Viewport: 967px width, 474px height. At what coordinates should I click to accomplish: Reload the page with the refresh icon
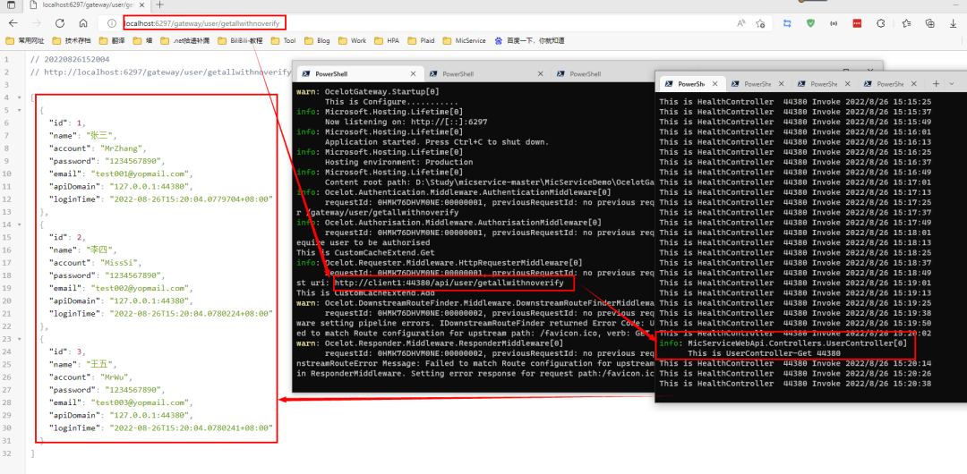(60, 23)
